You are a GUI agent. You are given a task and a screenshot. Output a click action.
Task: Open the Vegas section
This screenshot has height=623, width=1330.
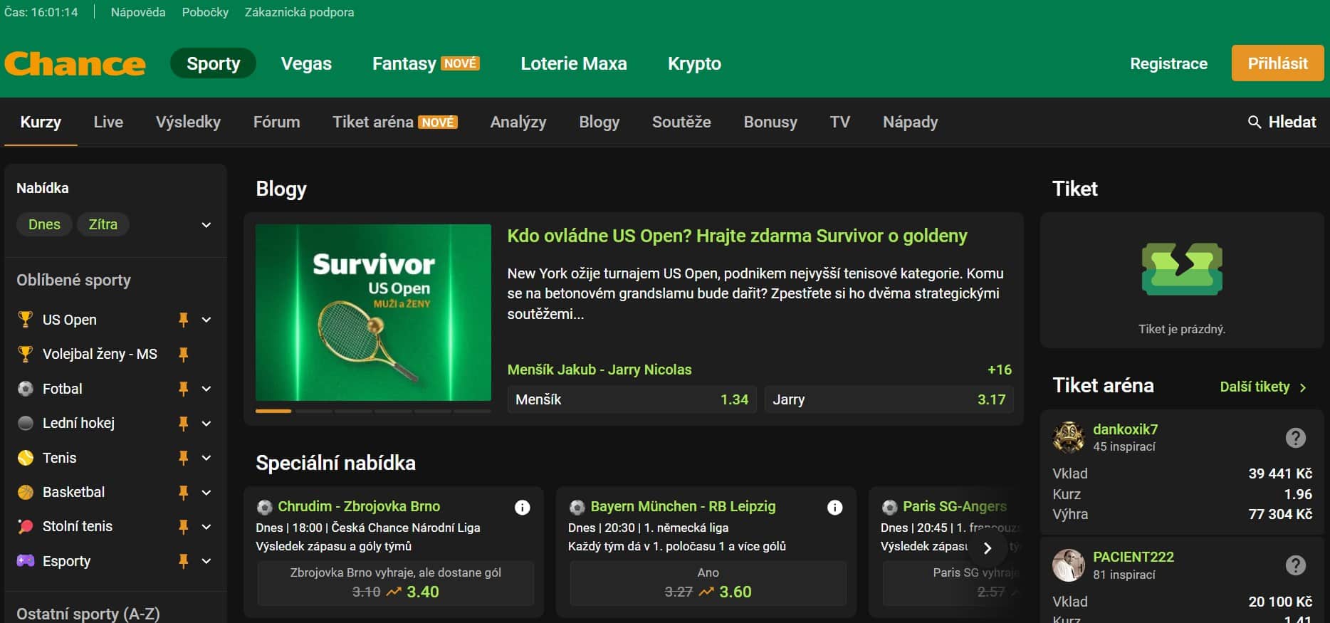(306, 63)
